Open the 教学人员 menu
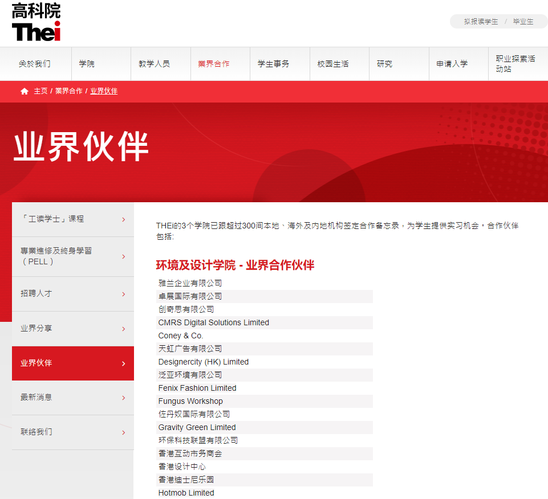Viewport: 548px width, 499px height. pyautogui.click(x=161, y=64)
